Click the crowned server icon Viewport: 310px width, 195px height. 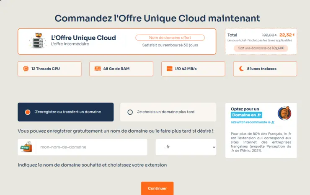[38, 41]
